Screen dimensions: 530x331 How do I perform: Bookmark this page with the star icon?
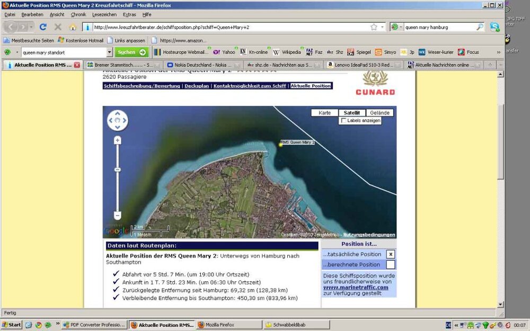click(x=374, y=27)
